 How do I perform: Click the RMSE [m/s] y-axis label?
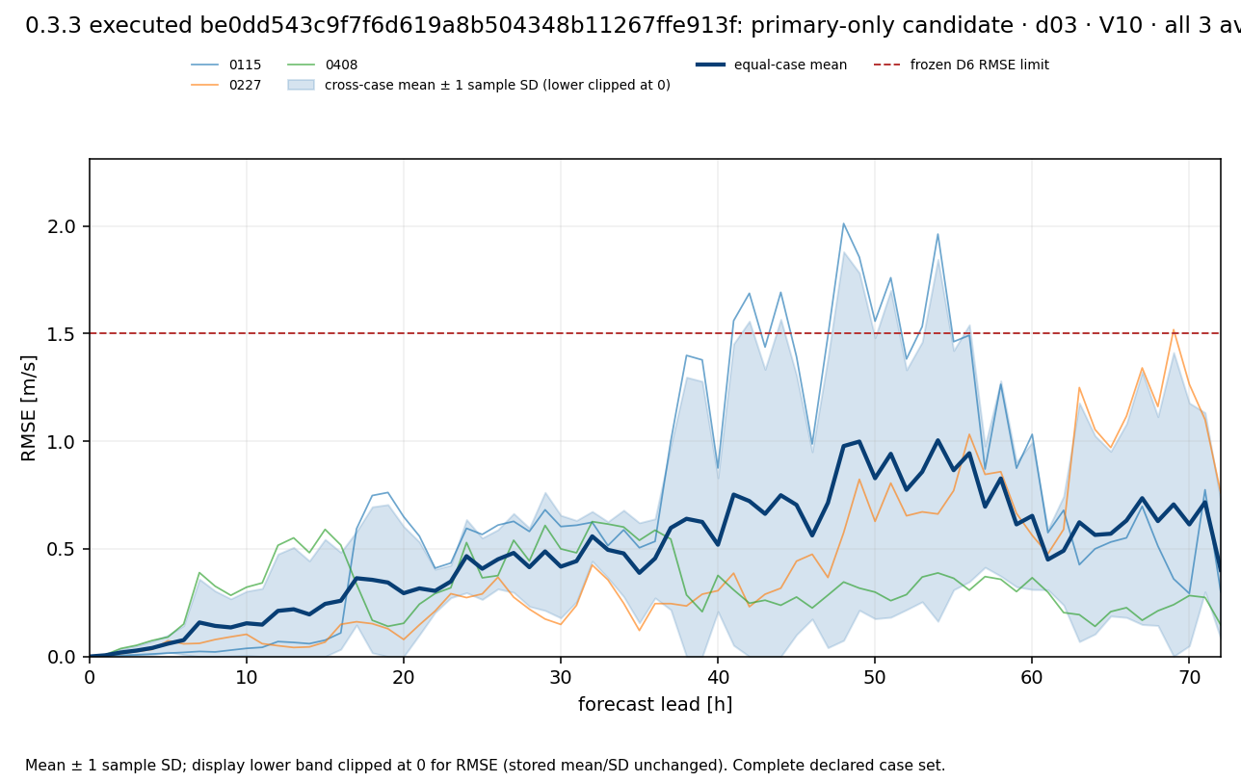tap(29, 407)
